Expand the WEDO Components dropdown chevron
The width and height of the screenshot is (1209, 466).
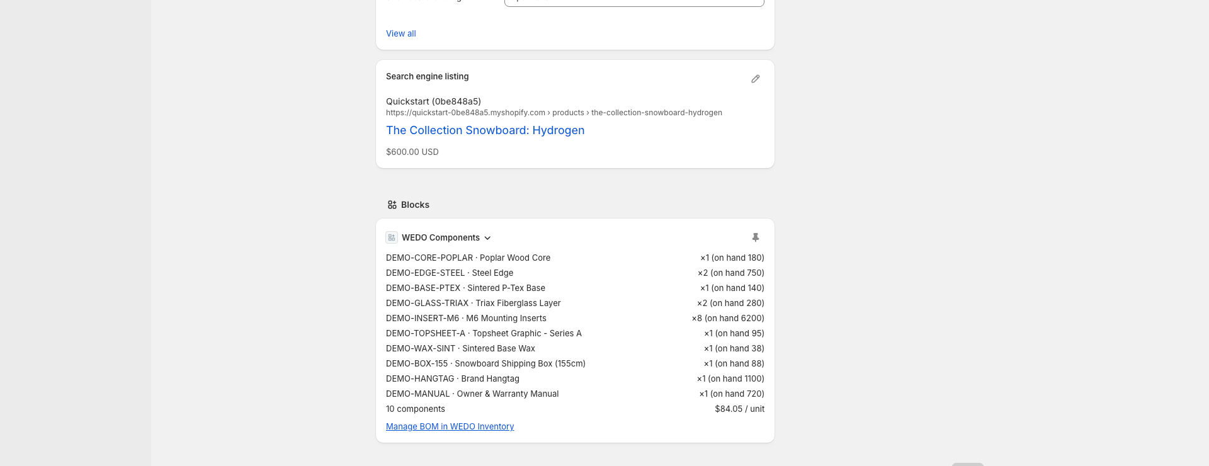click(x=487, y=238)
